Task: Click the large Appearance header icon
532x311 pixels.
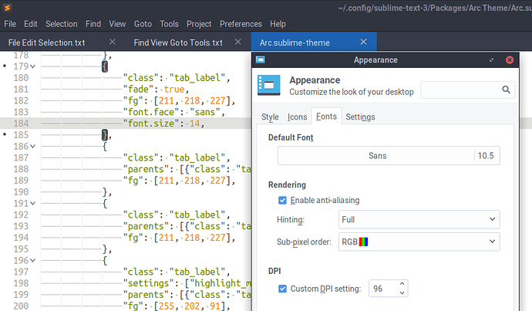Action: coord(269,85)
